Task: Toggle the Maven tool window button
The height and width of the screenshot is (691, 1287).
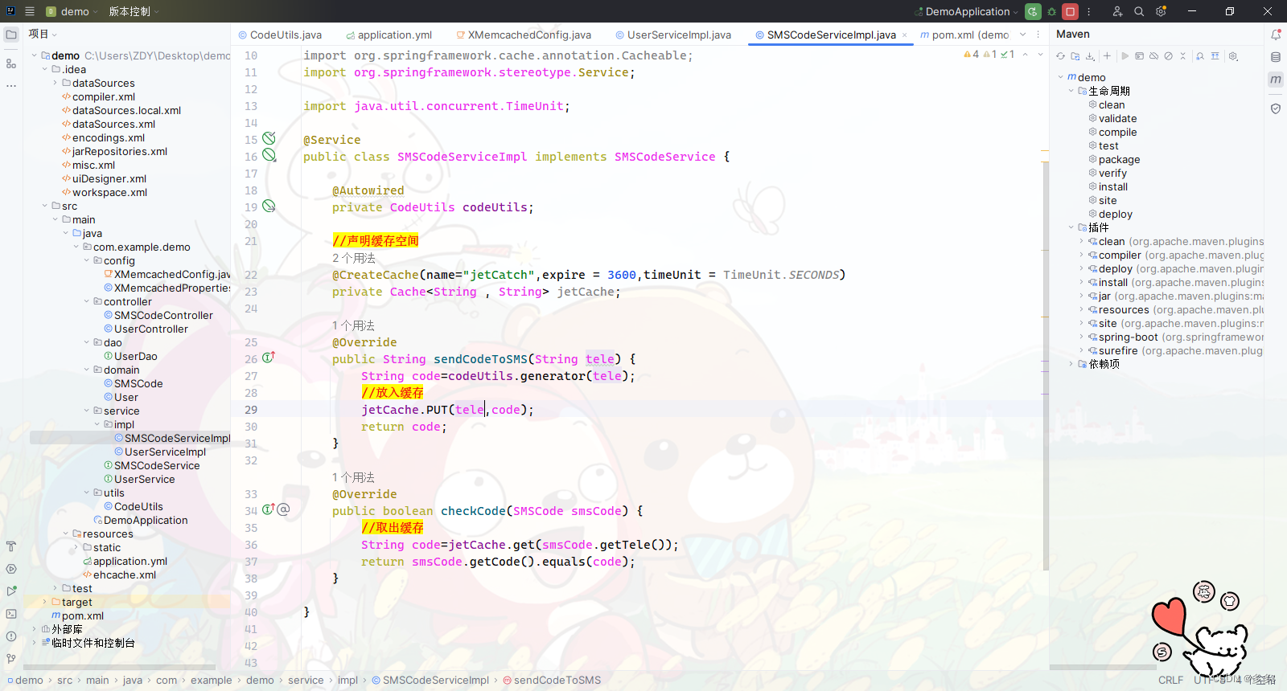Action: pos(1276,80)
